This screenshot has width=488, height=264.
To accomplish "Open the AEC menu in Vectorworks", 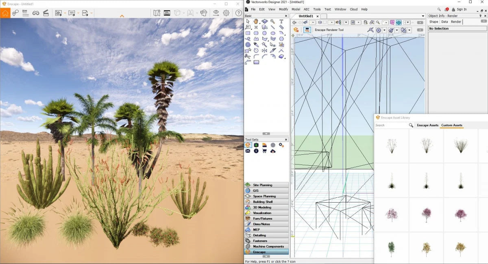I will point(307,9).
